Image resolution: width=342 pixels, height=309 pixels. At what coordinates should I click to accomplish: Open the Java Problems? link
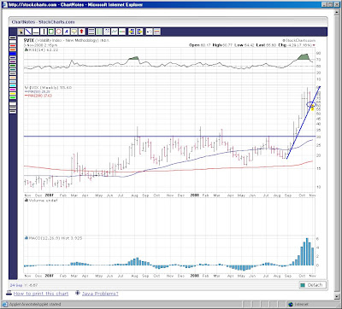(100, 294)
